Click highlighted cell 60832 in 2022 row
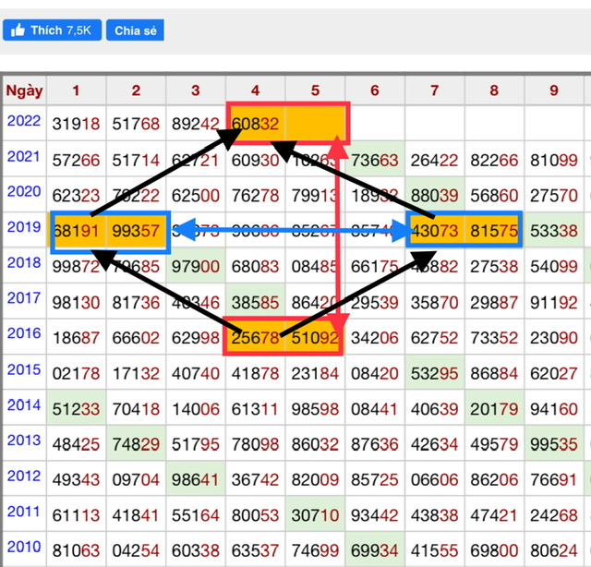 pos(256,123)
